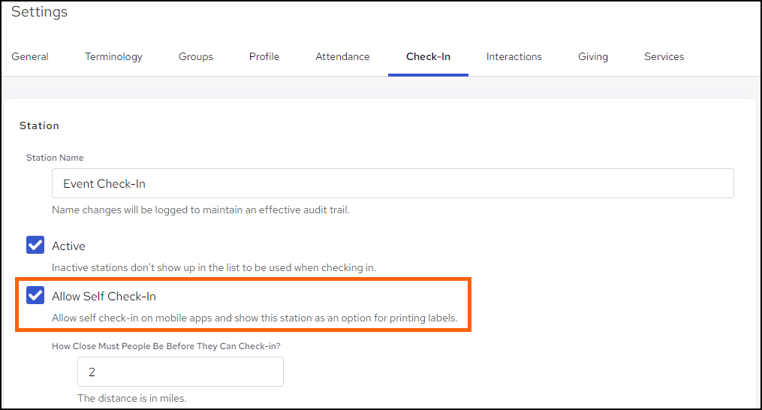Click the "Active" checkbox label text
Viewport: 762px width, 410px height.
[68, 246]
